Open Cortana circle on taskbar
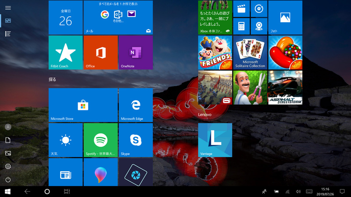This screenshot has height=197, width=351. (x=47, y=191)
